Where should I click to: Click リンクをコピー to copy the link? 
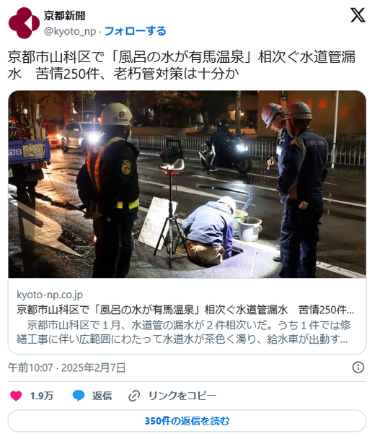click(x=182, y=396)
